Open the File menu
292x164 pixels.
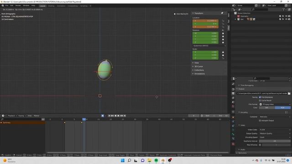tap(7, 5)
